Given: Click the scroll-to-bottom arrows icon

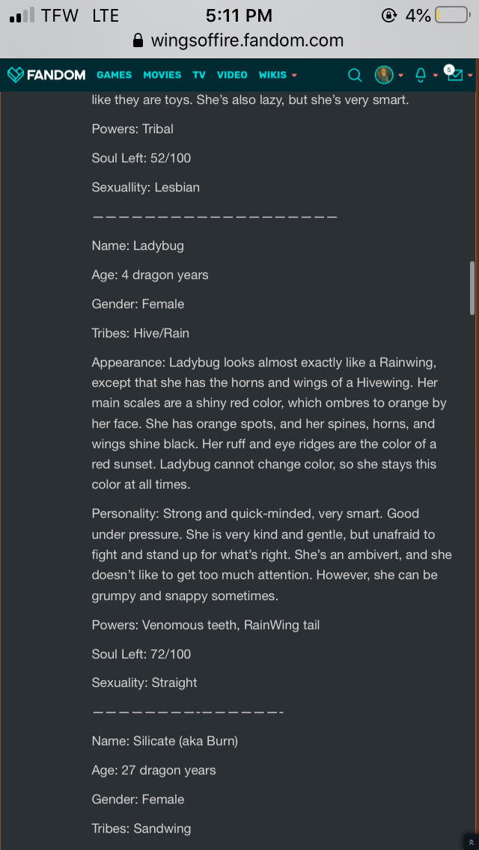Looking at the screenshot, I should click(x=470, y=842).
